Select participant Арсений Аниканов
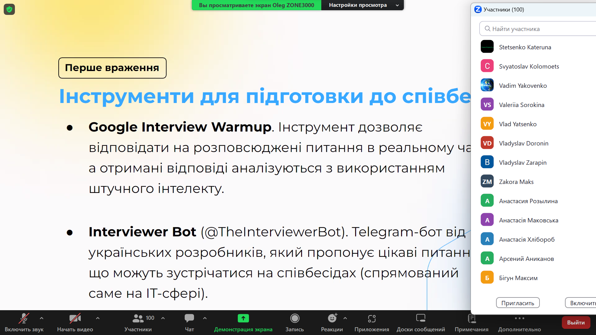Viewport: 596px width, 335px height. pos(533,259)
